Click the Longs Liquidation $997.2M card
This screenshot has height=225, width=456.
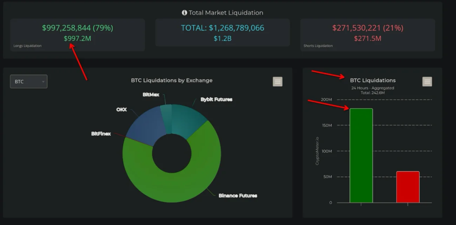click(x=77, y=35)
